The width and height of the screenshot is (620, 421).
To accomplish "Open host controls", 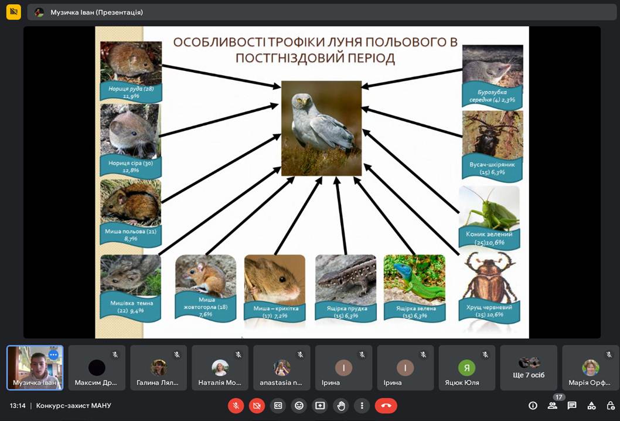I will 610,405.
